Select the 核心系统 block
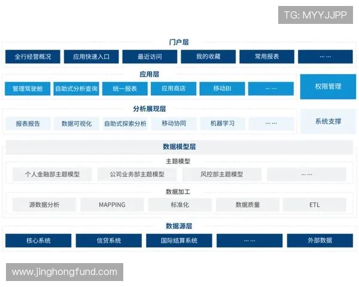This screenshot has height=287, width=359. click(x=38, y=240)
